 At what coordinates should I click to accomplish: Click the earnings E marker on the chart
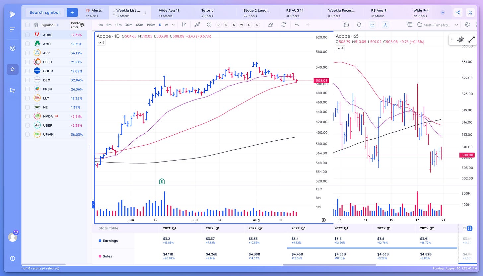click(162, 181)
